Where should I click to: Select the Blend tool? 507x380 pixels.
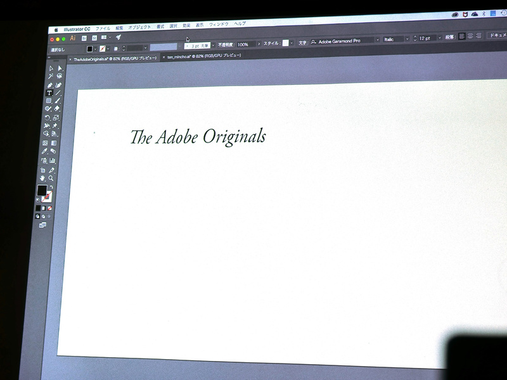coord(53,151)
